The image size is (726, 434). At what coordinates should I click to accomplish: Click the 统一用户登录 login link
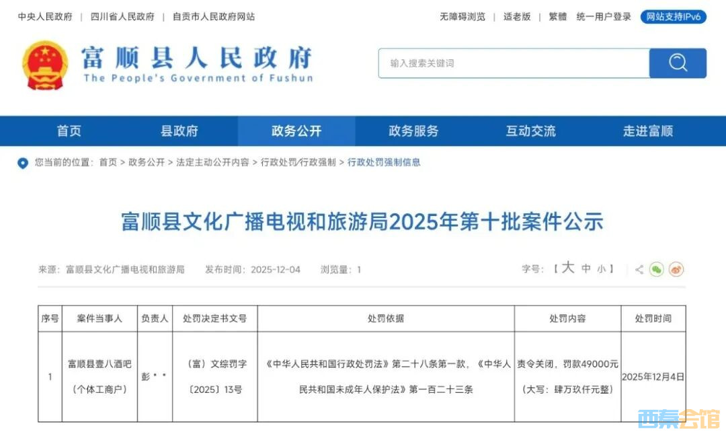tap(604, 17)
